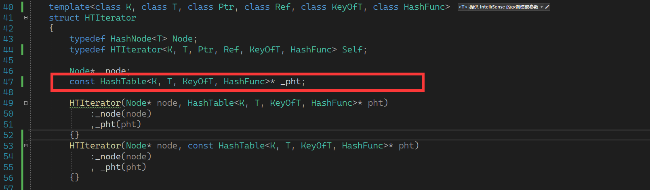Click the pencil edit icon in template bar
Image resolution: width=650 pixels, height=190 pixels.
[x=547, y=7]
